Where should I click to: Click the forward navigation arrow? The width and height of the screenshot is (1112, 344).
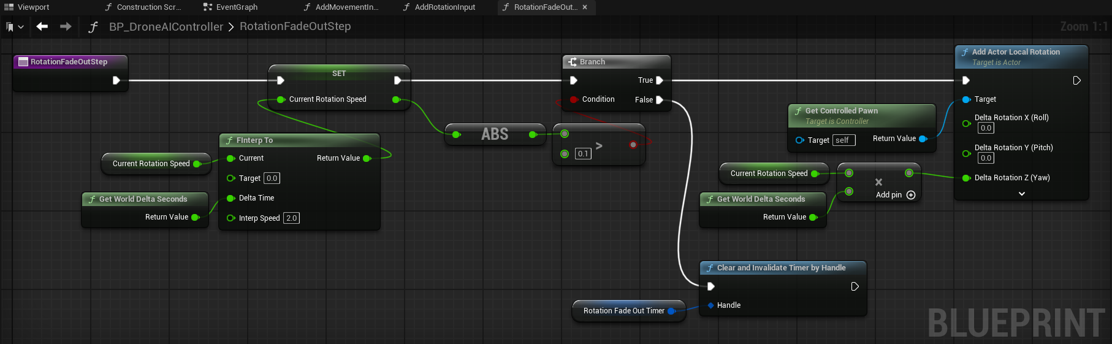(66, 26)
